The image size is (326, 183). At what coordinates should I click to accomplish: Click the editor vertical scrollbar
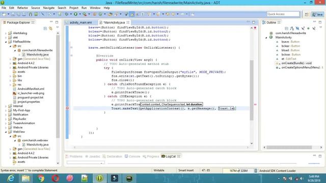coord(252,90)
